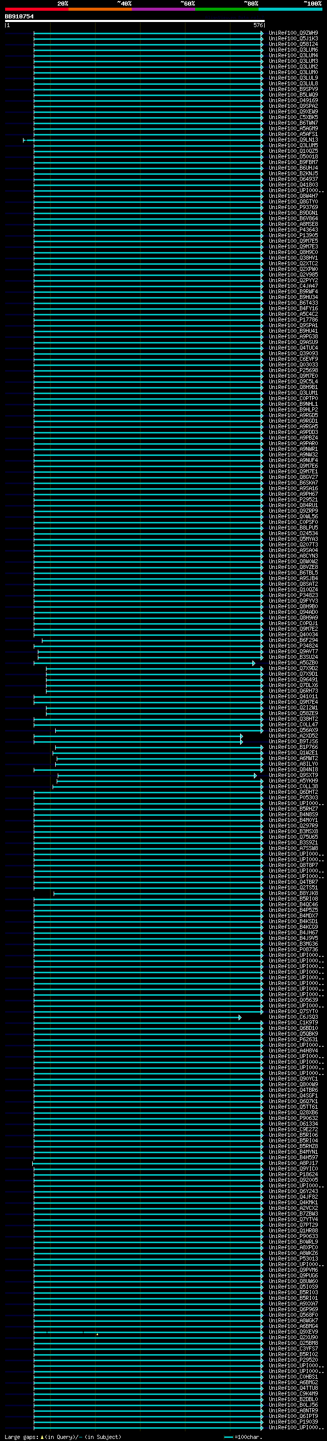Open the UniRef100_B1P766 entry

click(x=293, y=747)
